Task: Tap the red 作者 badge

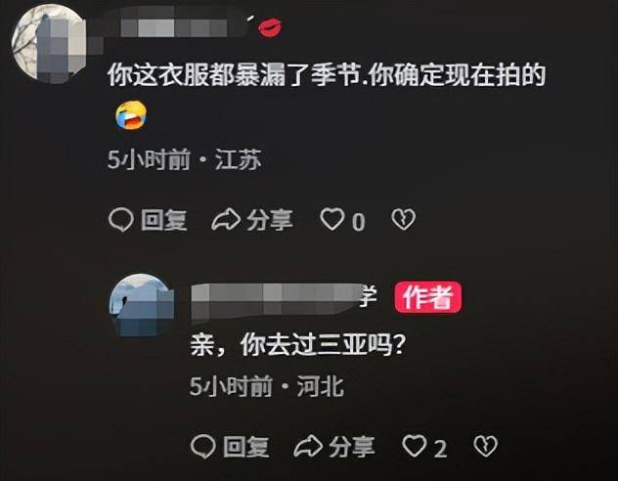Action: coord(427,297)
